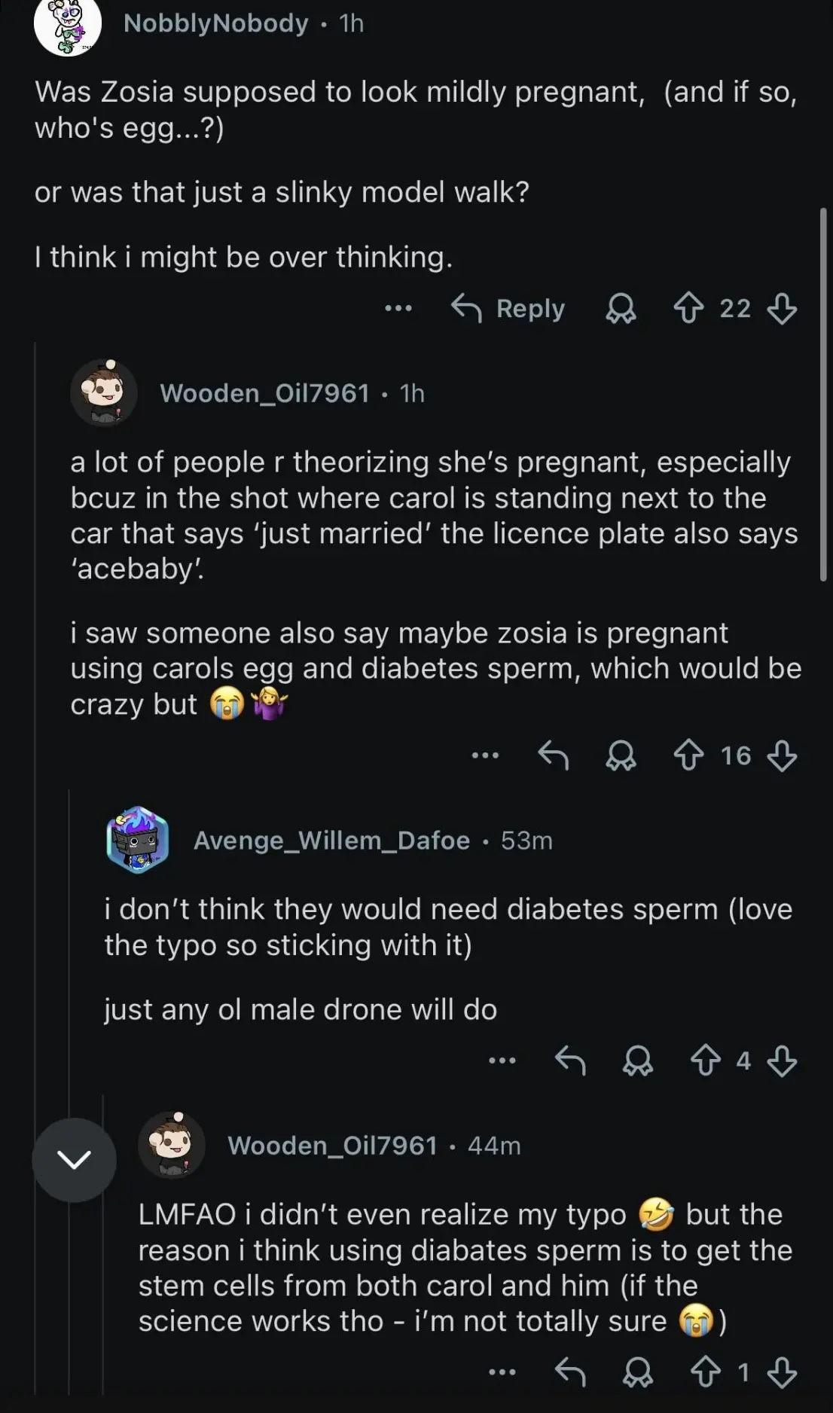Reply arrow under Avenge_Willem_Dafoe's comment
Image resolution: width=833 pixels, height=1413 pixels.
pos(570,1061)
